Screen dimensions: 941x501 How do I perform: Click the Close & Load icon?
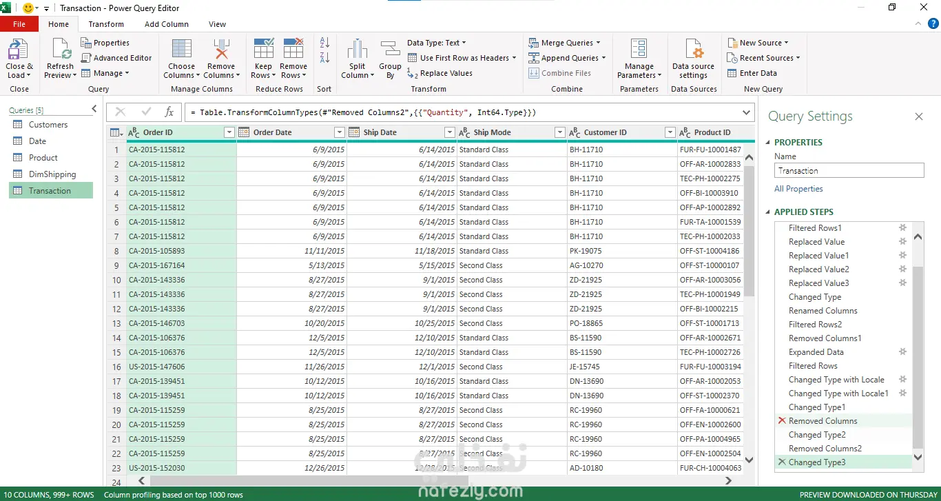(17, 51)
